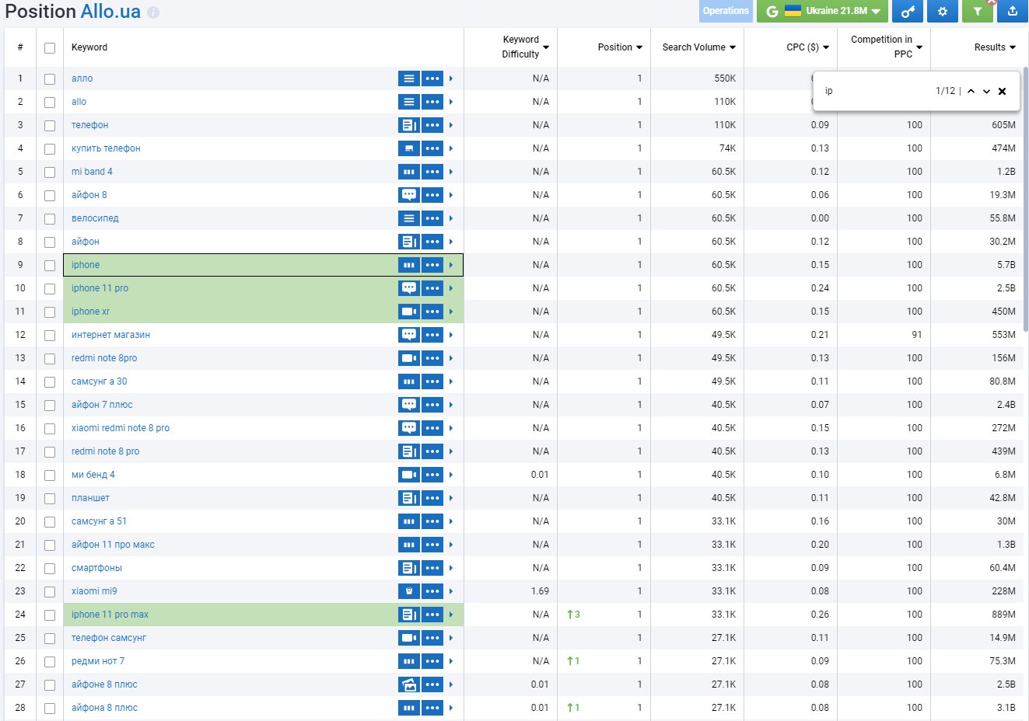Open more options (…) for 'смартфоны' row

coord(432,568)
